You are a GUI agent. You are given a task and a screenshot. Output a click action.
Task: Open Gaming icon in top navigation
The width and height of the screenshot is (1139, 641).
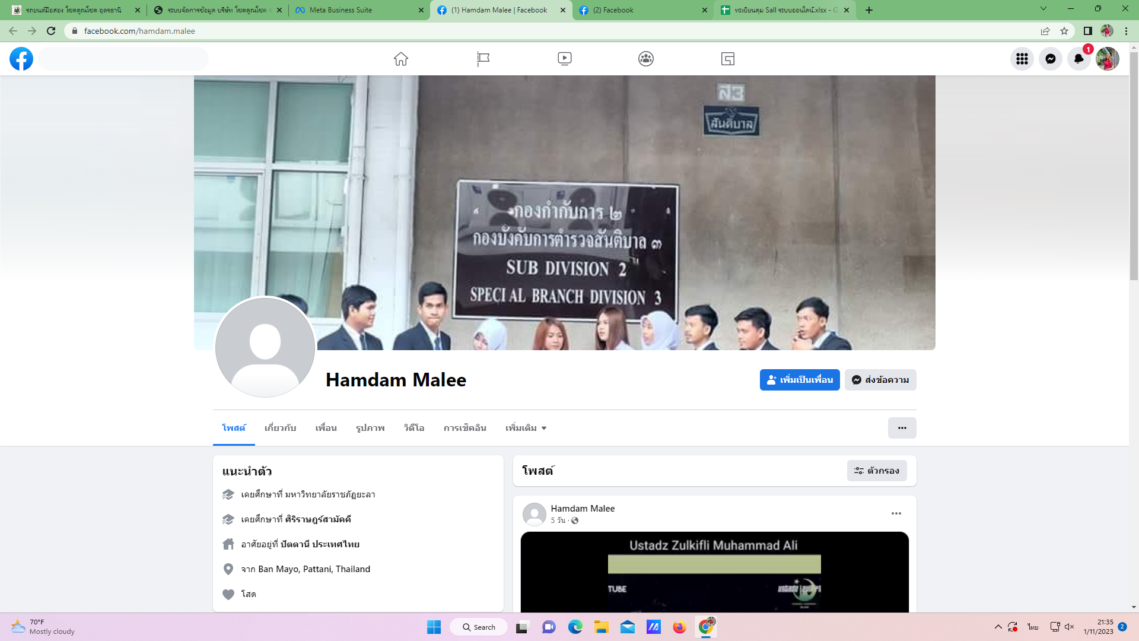pos(727,59)
